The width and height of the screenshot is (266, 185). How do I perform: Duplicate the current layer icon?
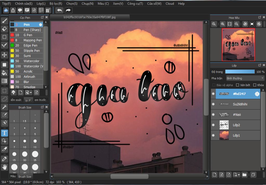pyautogui.click(x=253, y=175)
